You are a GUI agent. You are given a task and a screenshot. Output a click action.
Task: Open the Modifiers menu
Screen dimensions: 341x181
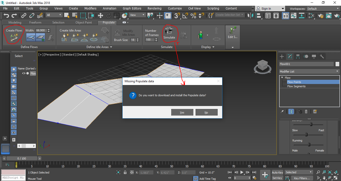click(90, 8)
